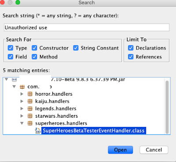This screenshot has width=176, height=162.
Task: Toggle the String Constant checkbox
Action: click(76, 48)
